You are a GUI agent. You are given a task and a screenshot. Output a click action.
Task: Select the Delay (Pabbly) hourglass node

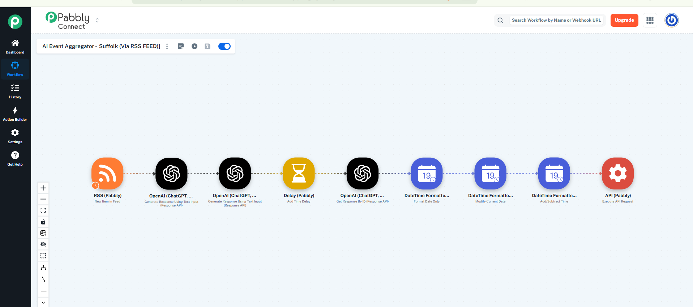[x=299, y=173]
